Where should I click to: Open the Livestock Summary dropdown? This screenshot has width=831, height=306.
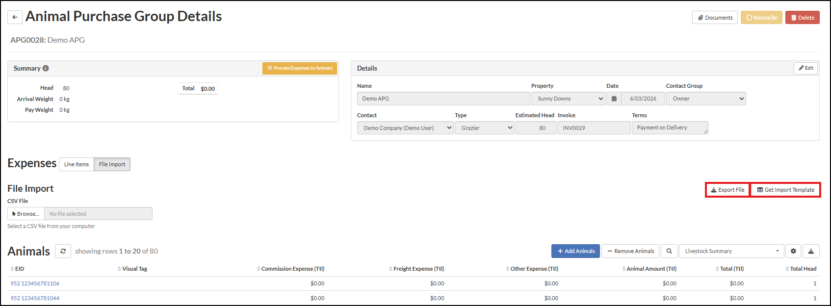pyautogui.click(x=731, y=251)
